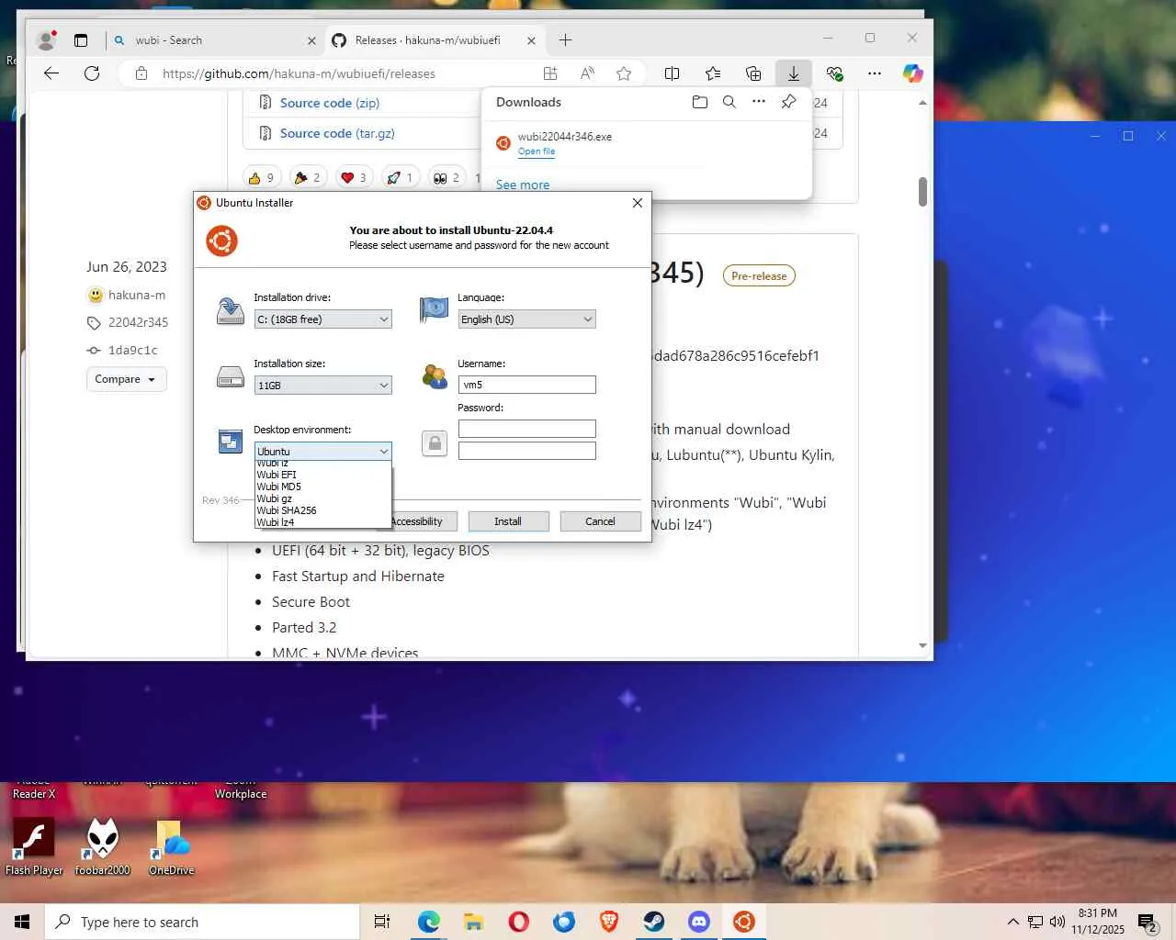The width and height of the screenshot is (1176, 940).
Task: Toggle the heart reaction
Action: [354, 178]
